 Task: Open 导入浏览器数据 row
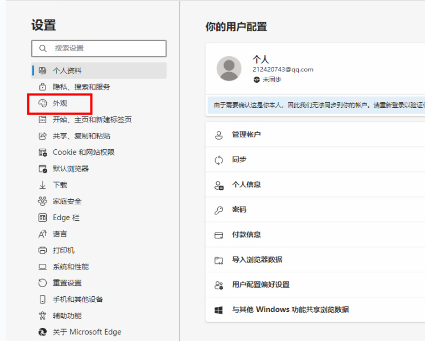[315, 260]
